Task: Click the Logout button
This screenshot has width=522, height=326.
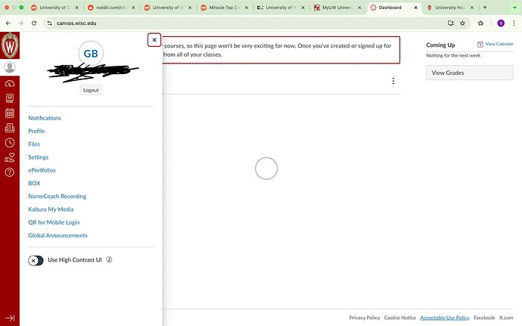Action: (x=91, y=90)
